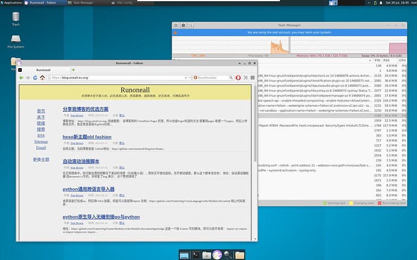Bookmark this page with the star icon
Image resolution: width=417 pixels, height=260 pixels.
pyautogui.click(x=186, y=78)
